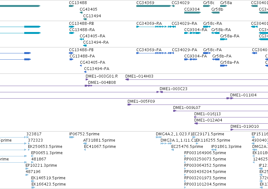
Task: Click the CG9304-PA protein label
Action: click(196, 56)
